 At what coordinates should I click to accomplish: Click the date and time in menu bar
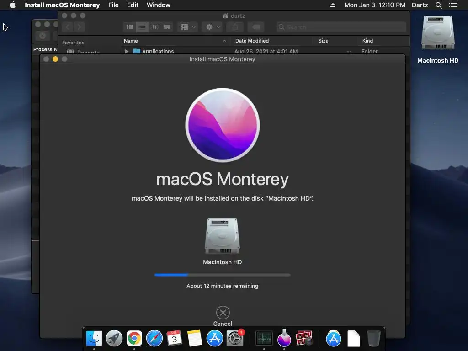(x=375, y=5)
